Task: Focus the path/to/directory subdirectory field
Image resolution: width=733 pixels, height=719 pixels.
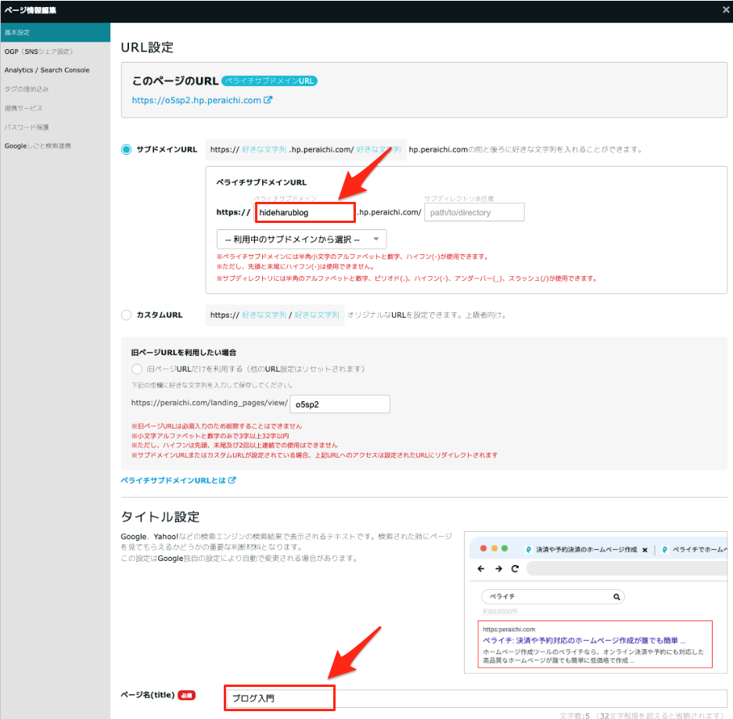Action: tap(473, 212)
